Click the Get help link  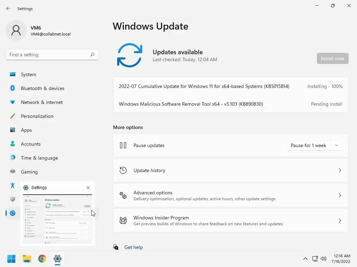pos(134,247)
